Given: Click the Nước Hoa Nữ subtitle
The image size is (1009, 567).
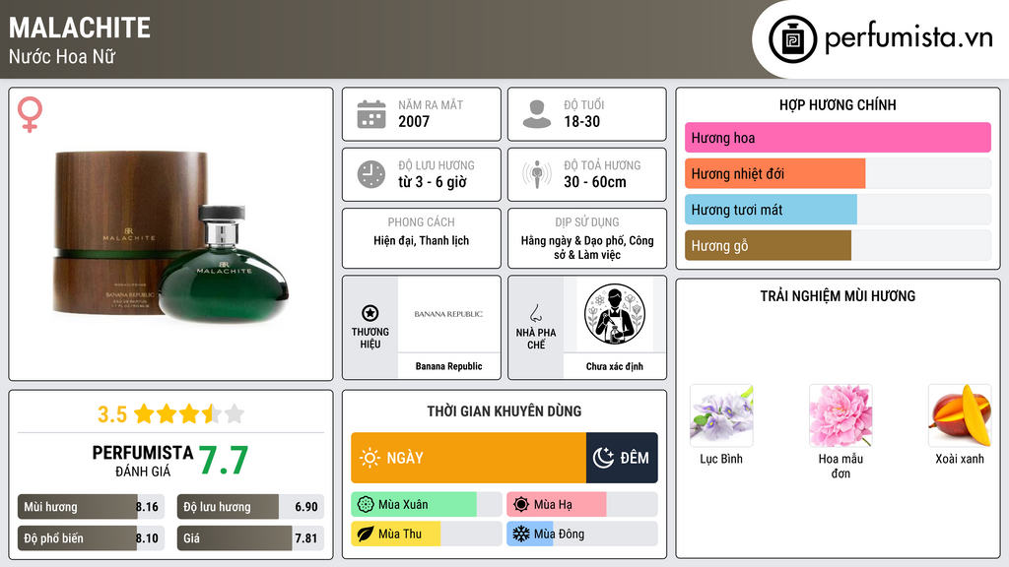Looking at the screenshot, I should click(62, 56).
